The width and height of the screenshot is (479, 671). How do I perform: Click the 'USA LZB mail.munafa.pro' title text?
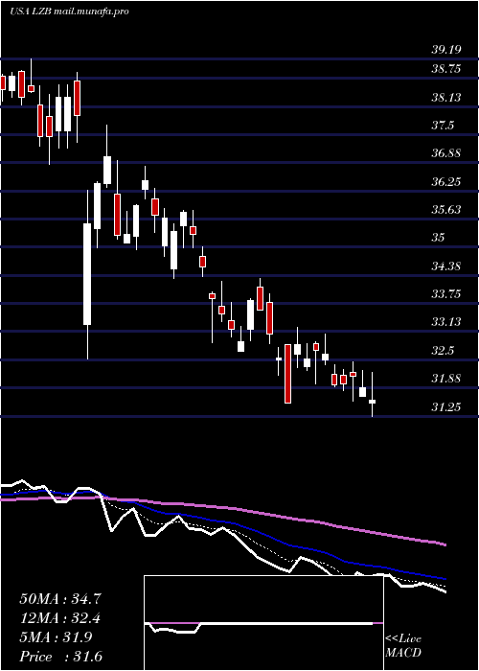(69, 12)
